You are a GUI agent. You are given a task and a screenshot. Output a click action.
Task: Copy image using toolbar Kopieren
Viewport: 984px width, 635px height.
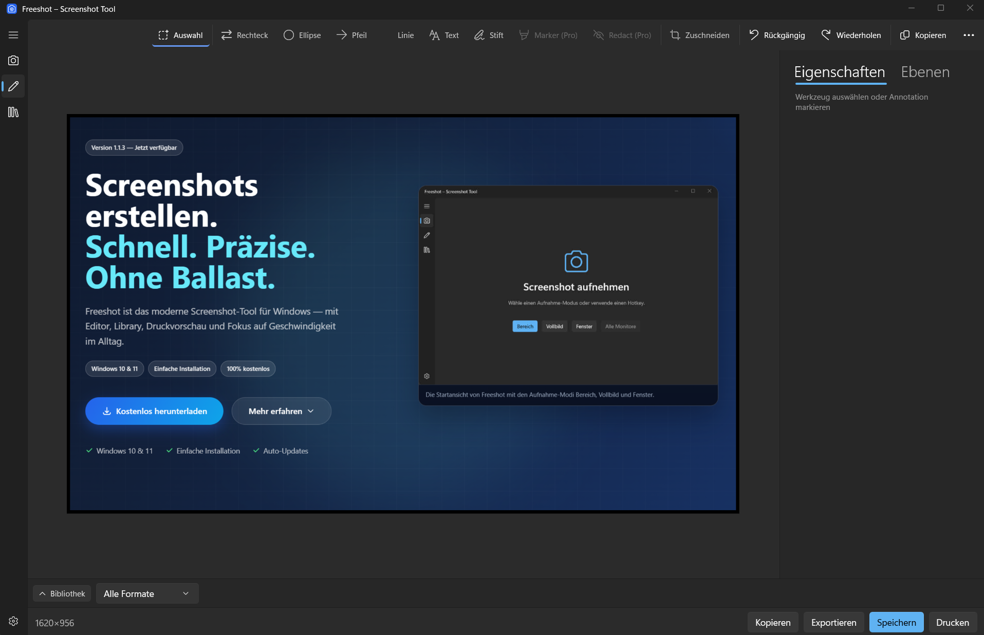click(x=923, y=35)
